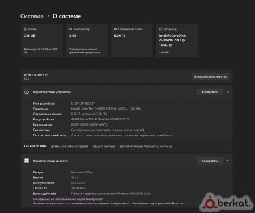Open the Память storage card showing 238 GB

tap(42, 40)
